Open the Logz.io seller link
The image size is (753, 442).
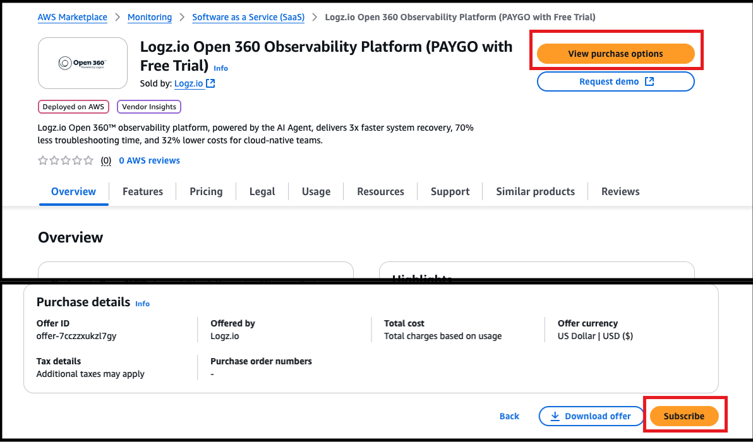(x=189, y=83)
